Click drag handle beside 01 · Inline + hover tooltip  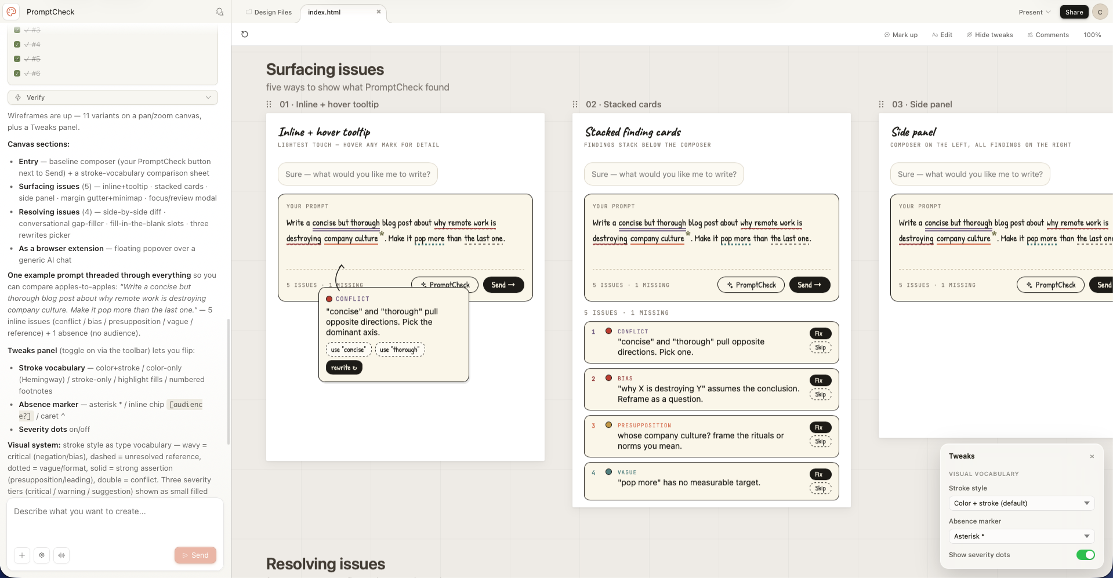pyautogui.click(x=269, y=104)
